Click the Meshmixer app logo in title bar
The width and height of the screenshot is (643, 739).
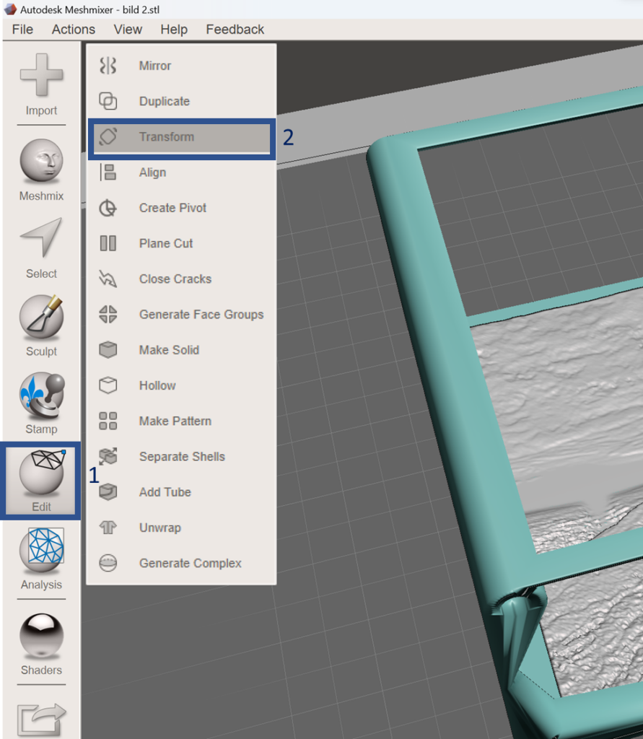coord(10,9)
